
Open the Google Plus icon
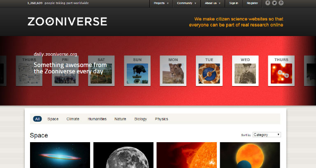(x=281, y=3)
